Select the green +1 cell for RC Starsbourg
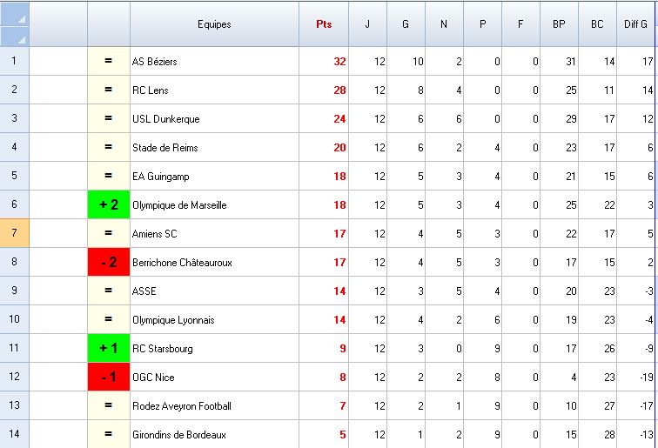 click(x=109, y=349)
